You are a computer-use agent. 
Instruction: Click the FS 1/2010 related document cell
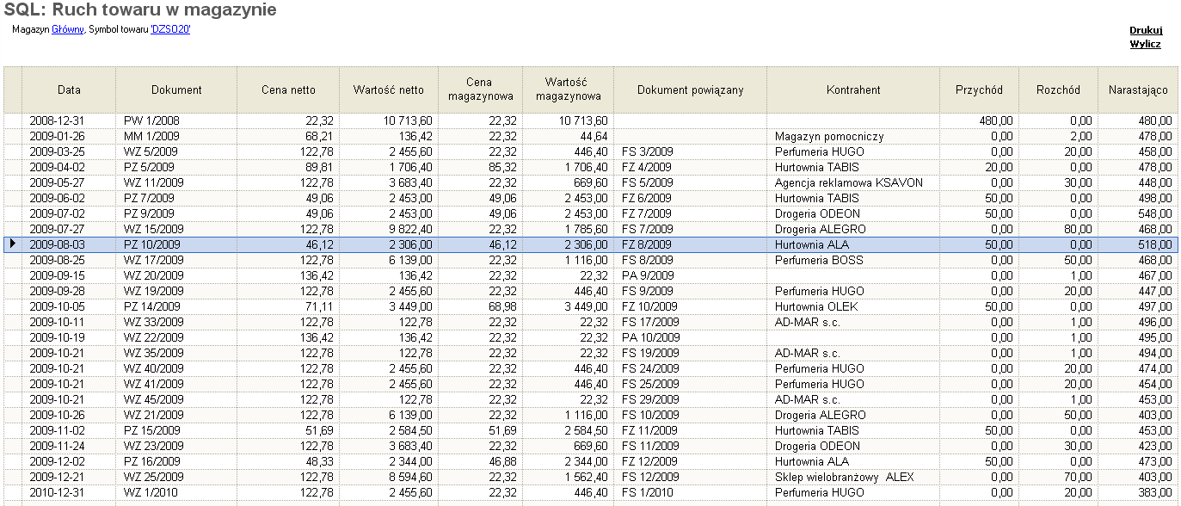[x=690, y=492]
